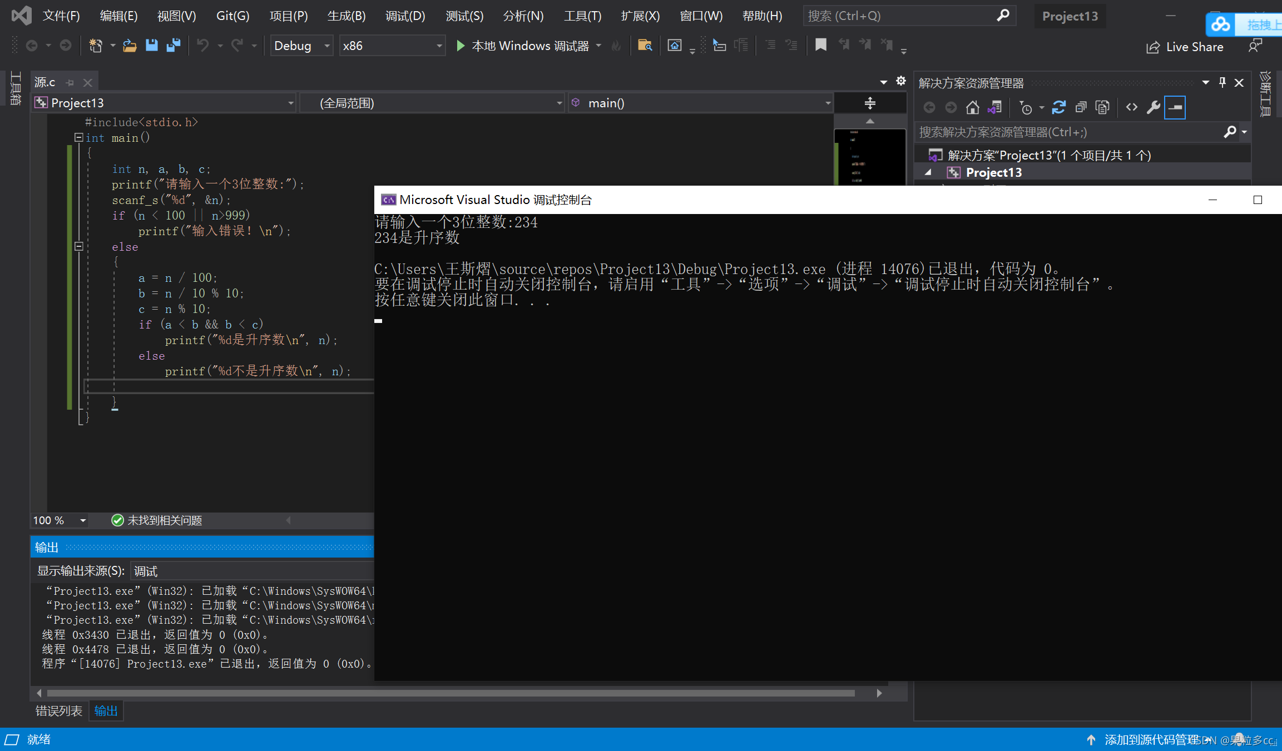
Task: Open the debugger target dropdown arrow
Action: point(598,46)
